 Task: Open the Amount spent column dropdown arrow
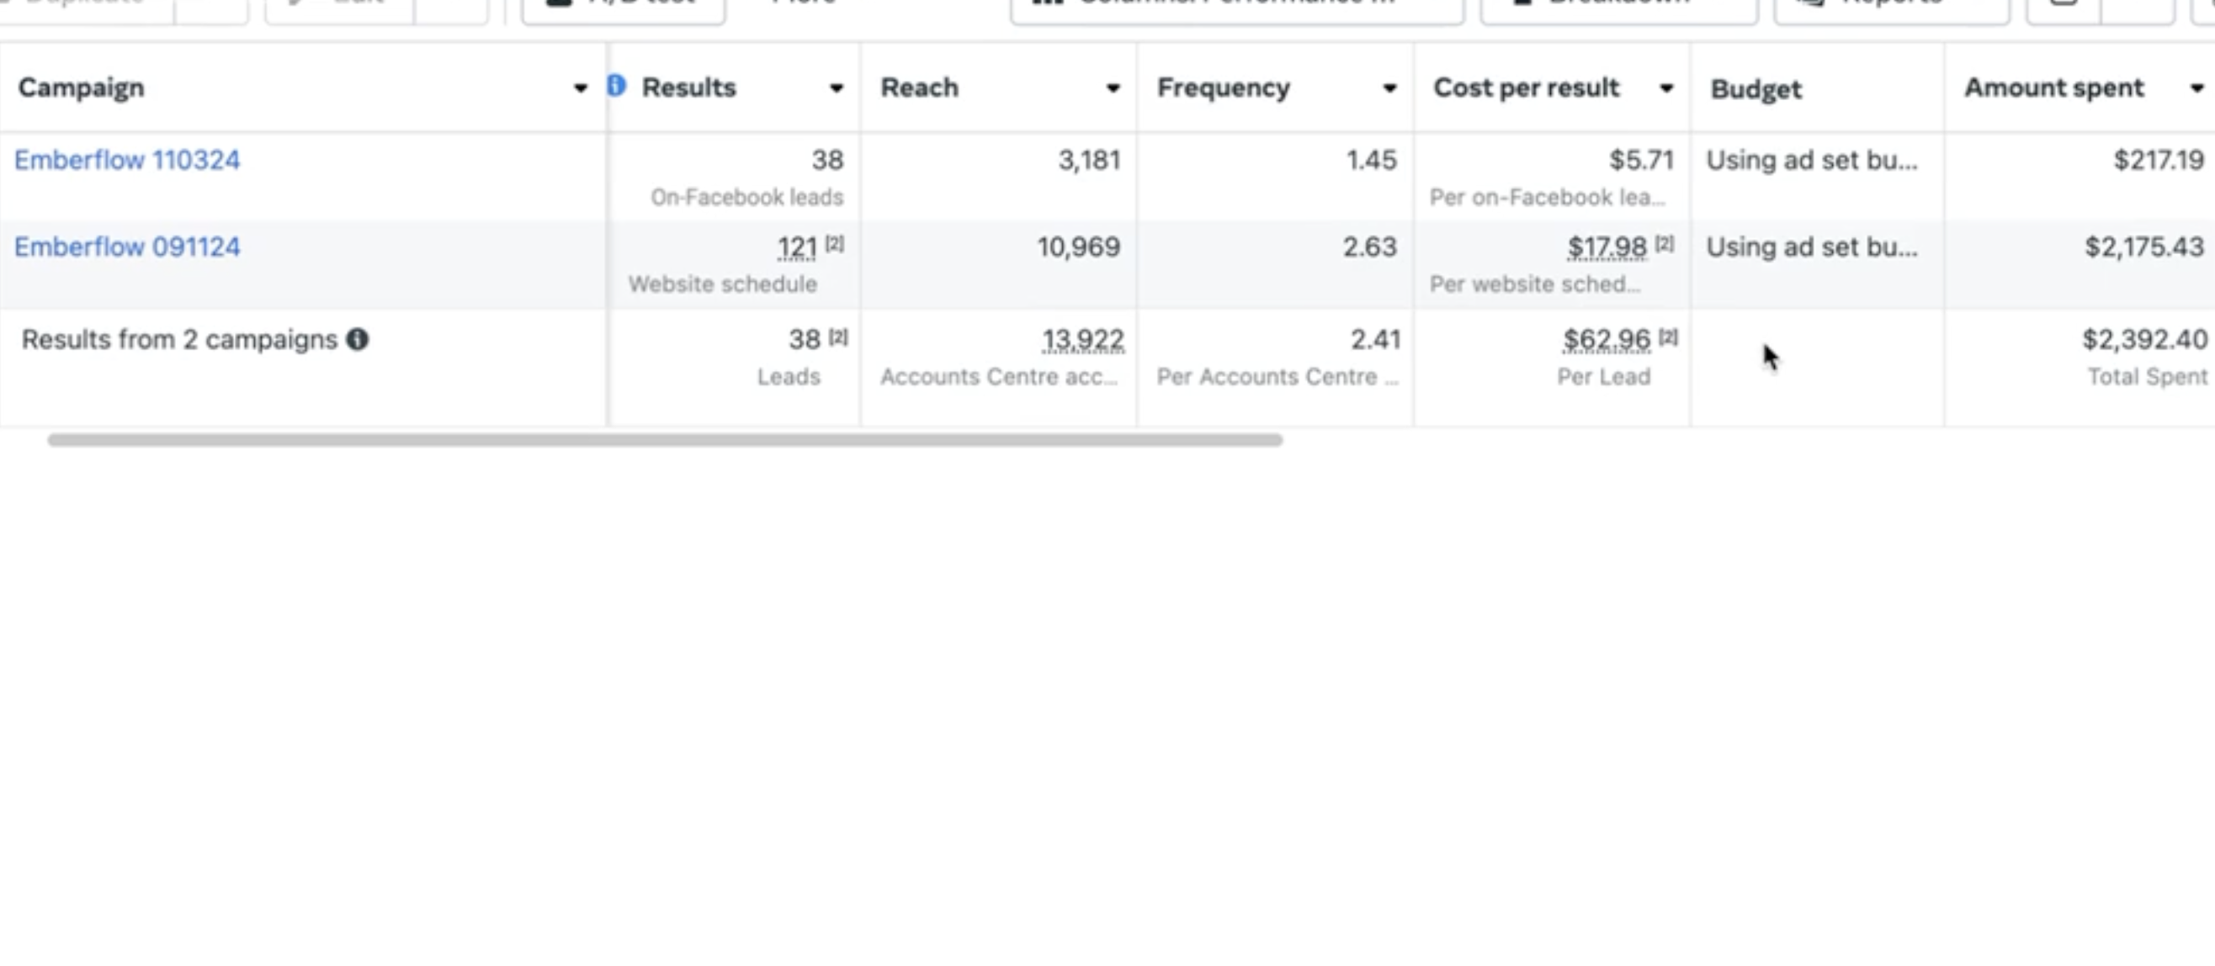[x=2197, y=88]
